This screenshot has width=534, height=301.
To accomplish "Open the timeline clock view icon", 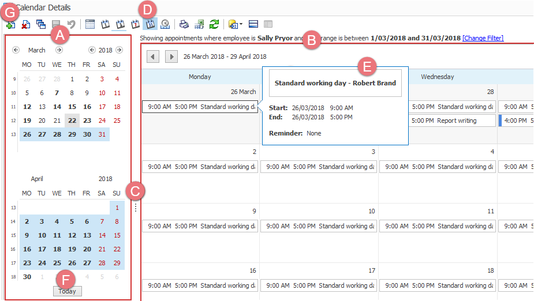I will [x=165, y=24].
